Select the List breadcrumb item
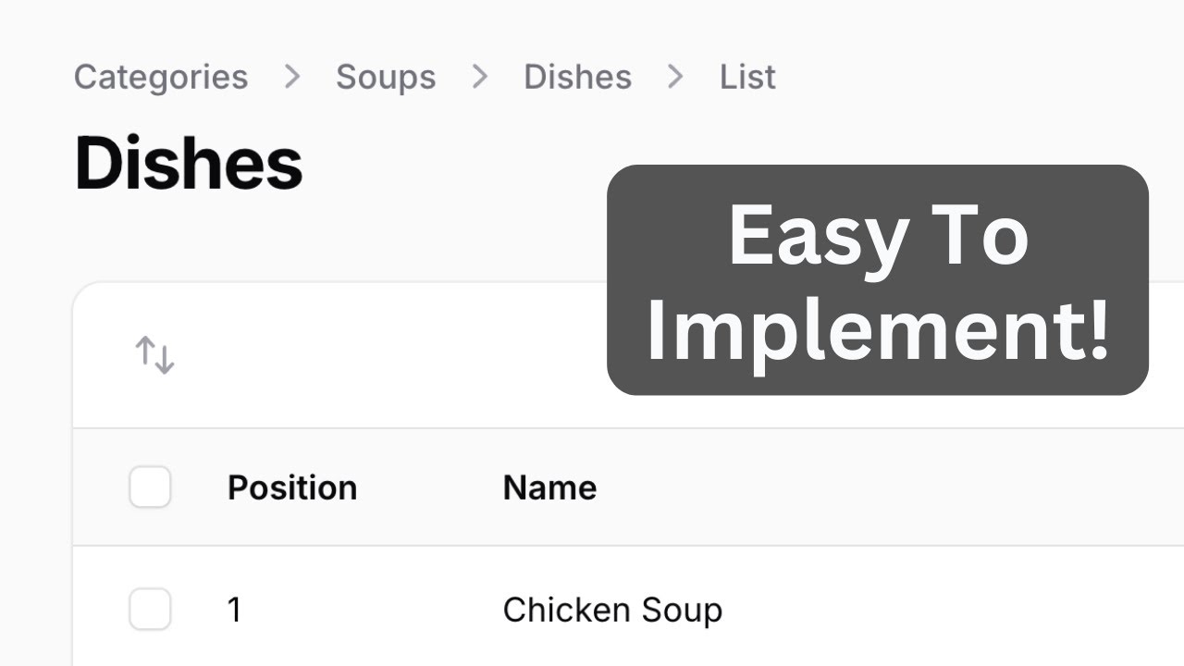 (747, 77)
